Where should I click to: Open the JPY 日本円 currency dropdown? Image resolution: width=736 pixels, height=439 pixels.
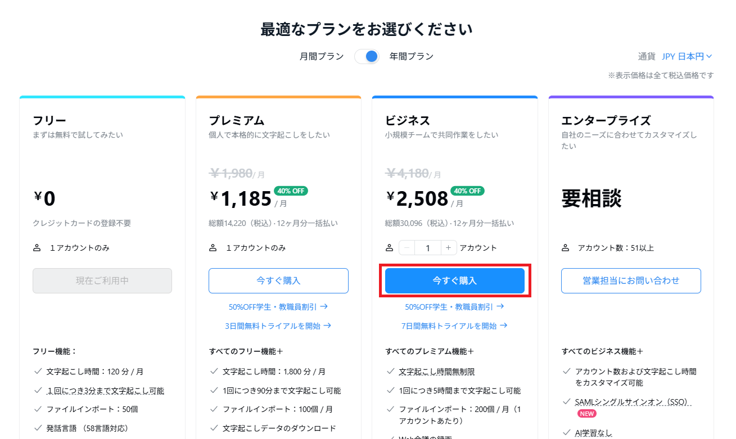pyautogui.click(x=687, y=56)
